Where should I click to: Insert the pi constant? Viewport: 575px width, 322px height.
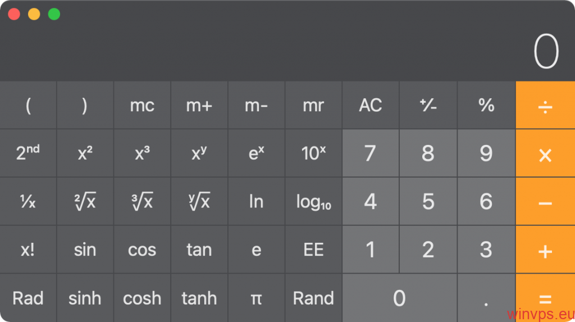click(x=256, y=298)
